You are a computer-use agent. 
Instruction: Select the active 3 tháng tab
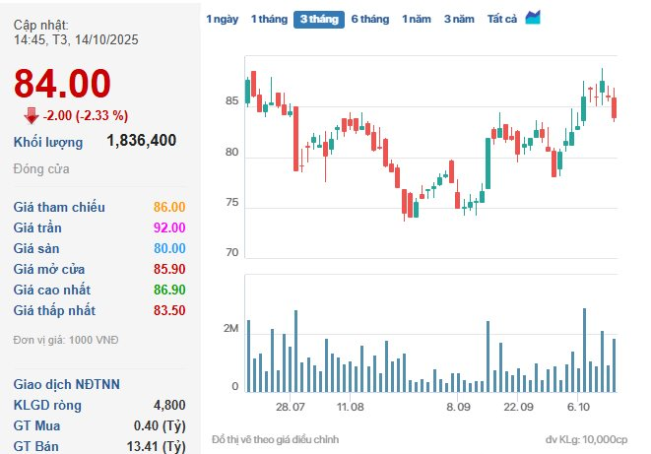[x=318, y=19]
